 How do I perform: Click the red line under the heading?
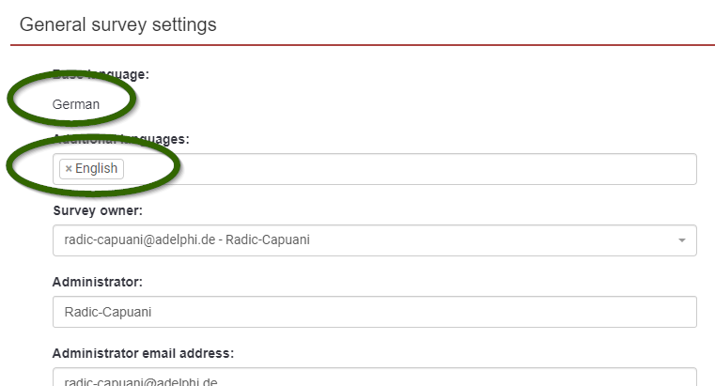[x=362, y=45]
